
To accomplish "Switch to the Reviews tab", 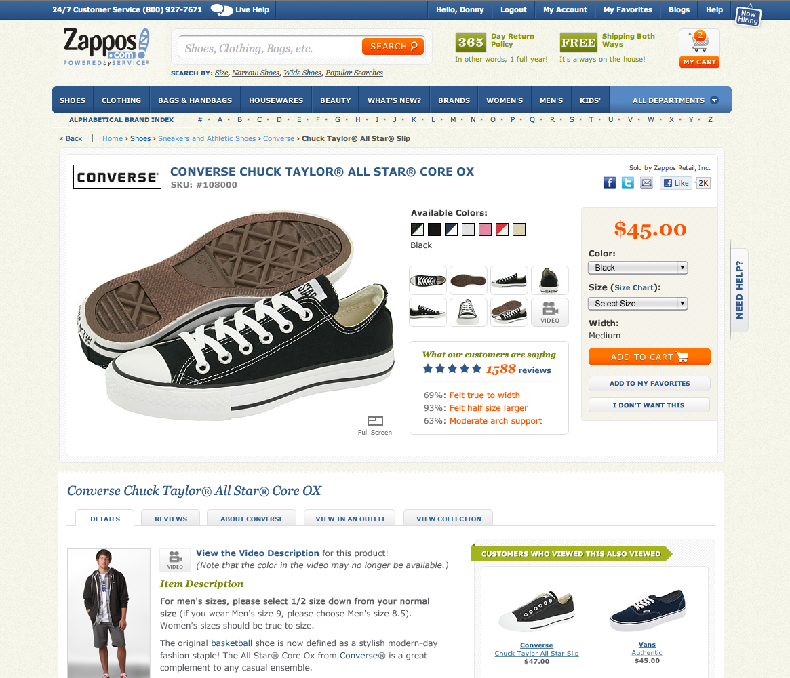I will (171, 518).
